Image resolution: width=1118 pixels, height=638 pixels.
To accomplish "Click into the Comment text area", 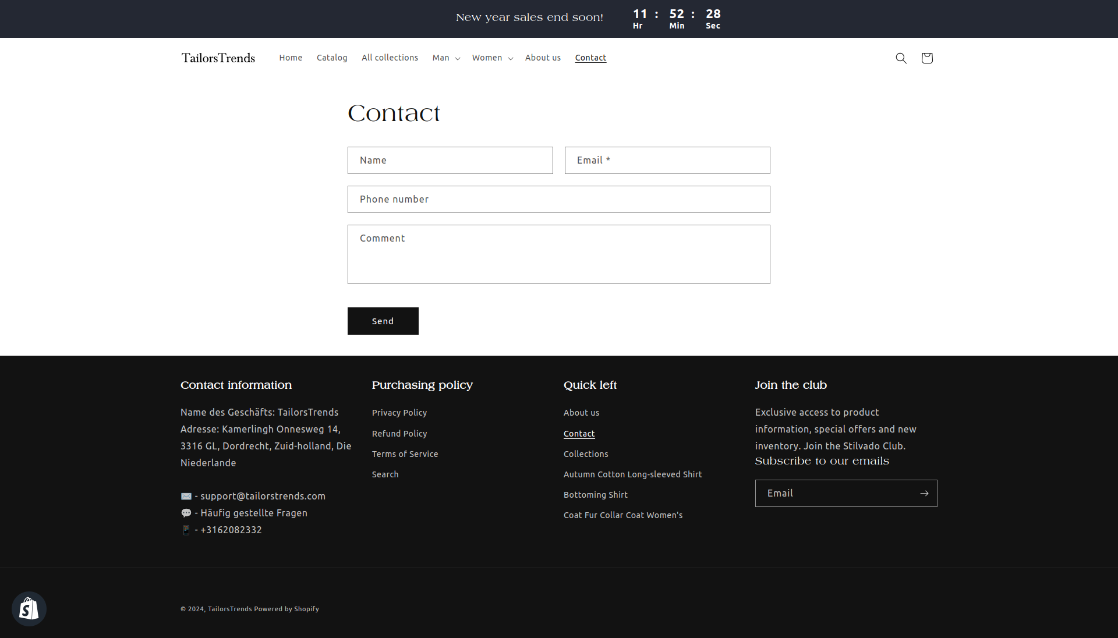I will 558,254.
